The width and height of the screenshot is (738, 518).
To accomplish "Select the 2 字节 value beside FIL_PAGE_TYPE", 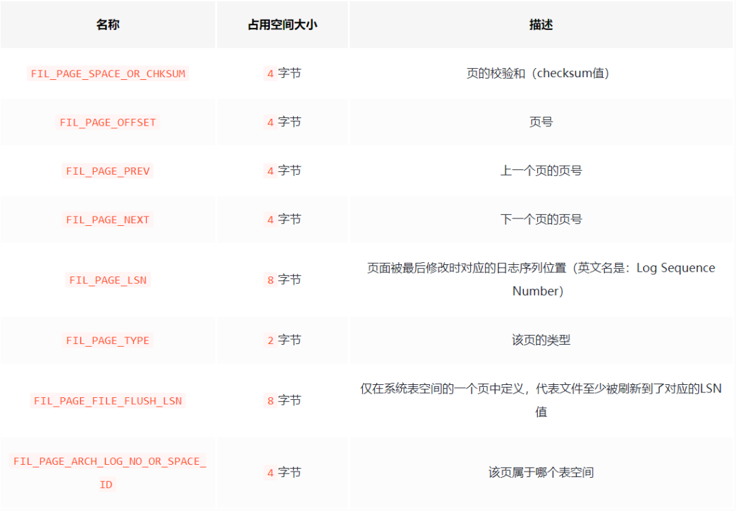I will (282, 340).
